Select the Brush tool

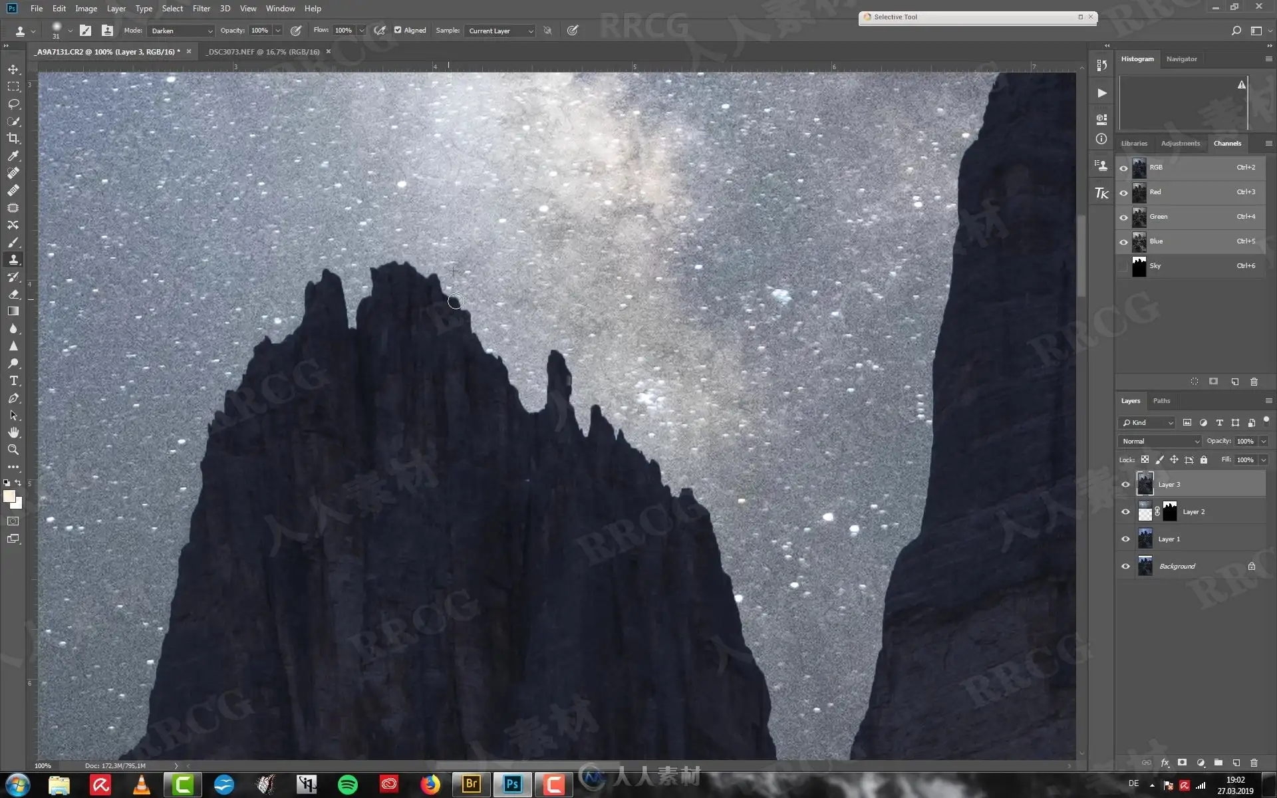tap(13, 242)
